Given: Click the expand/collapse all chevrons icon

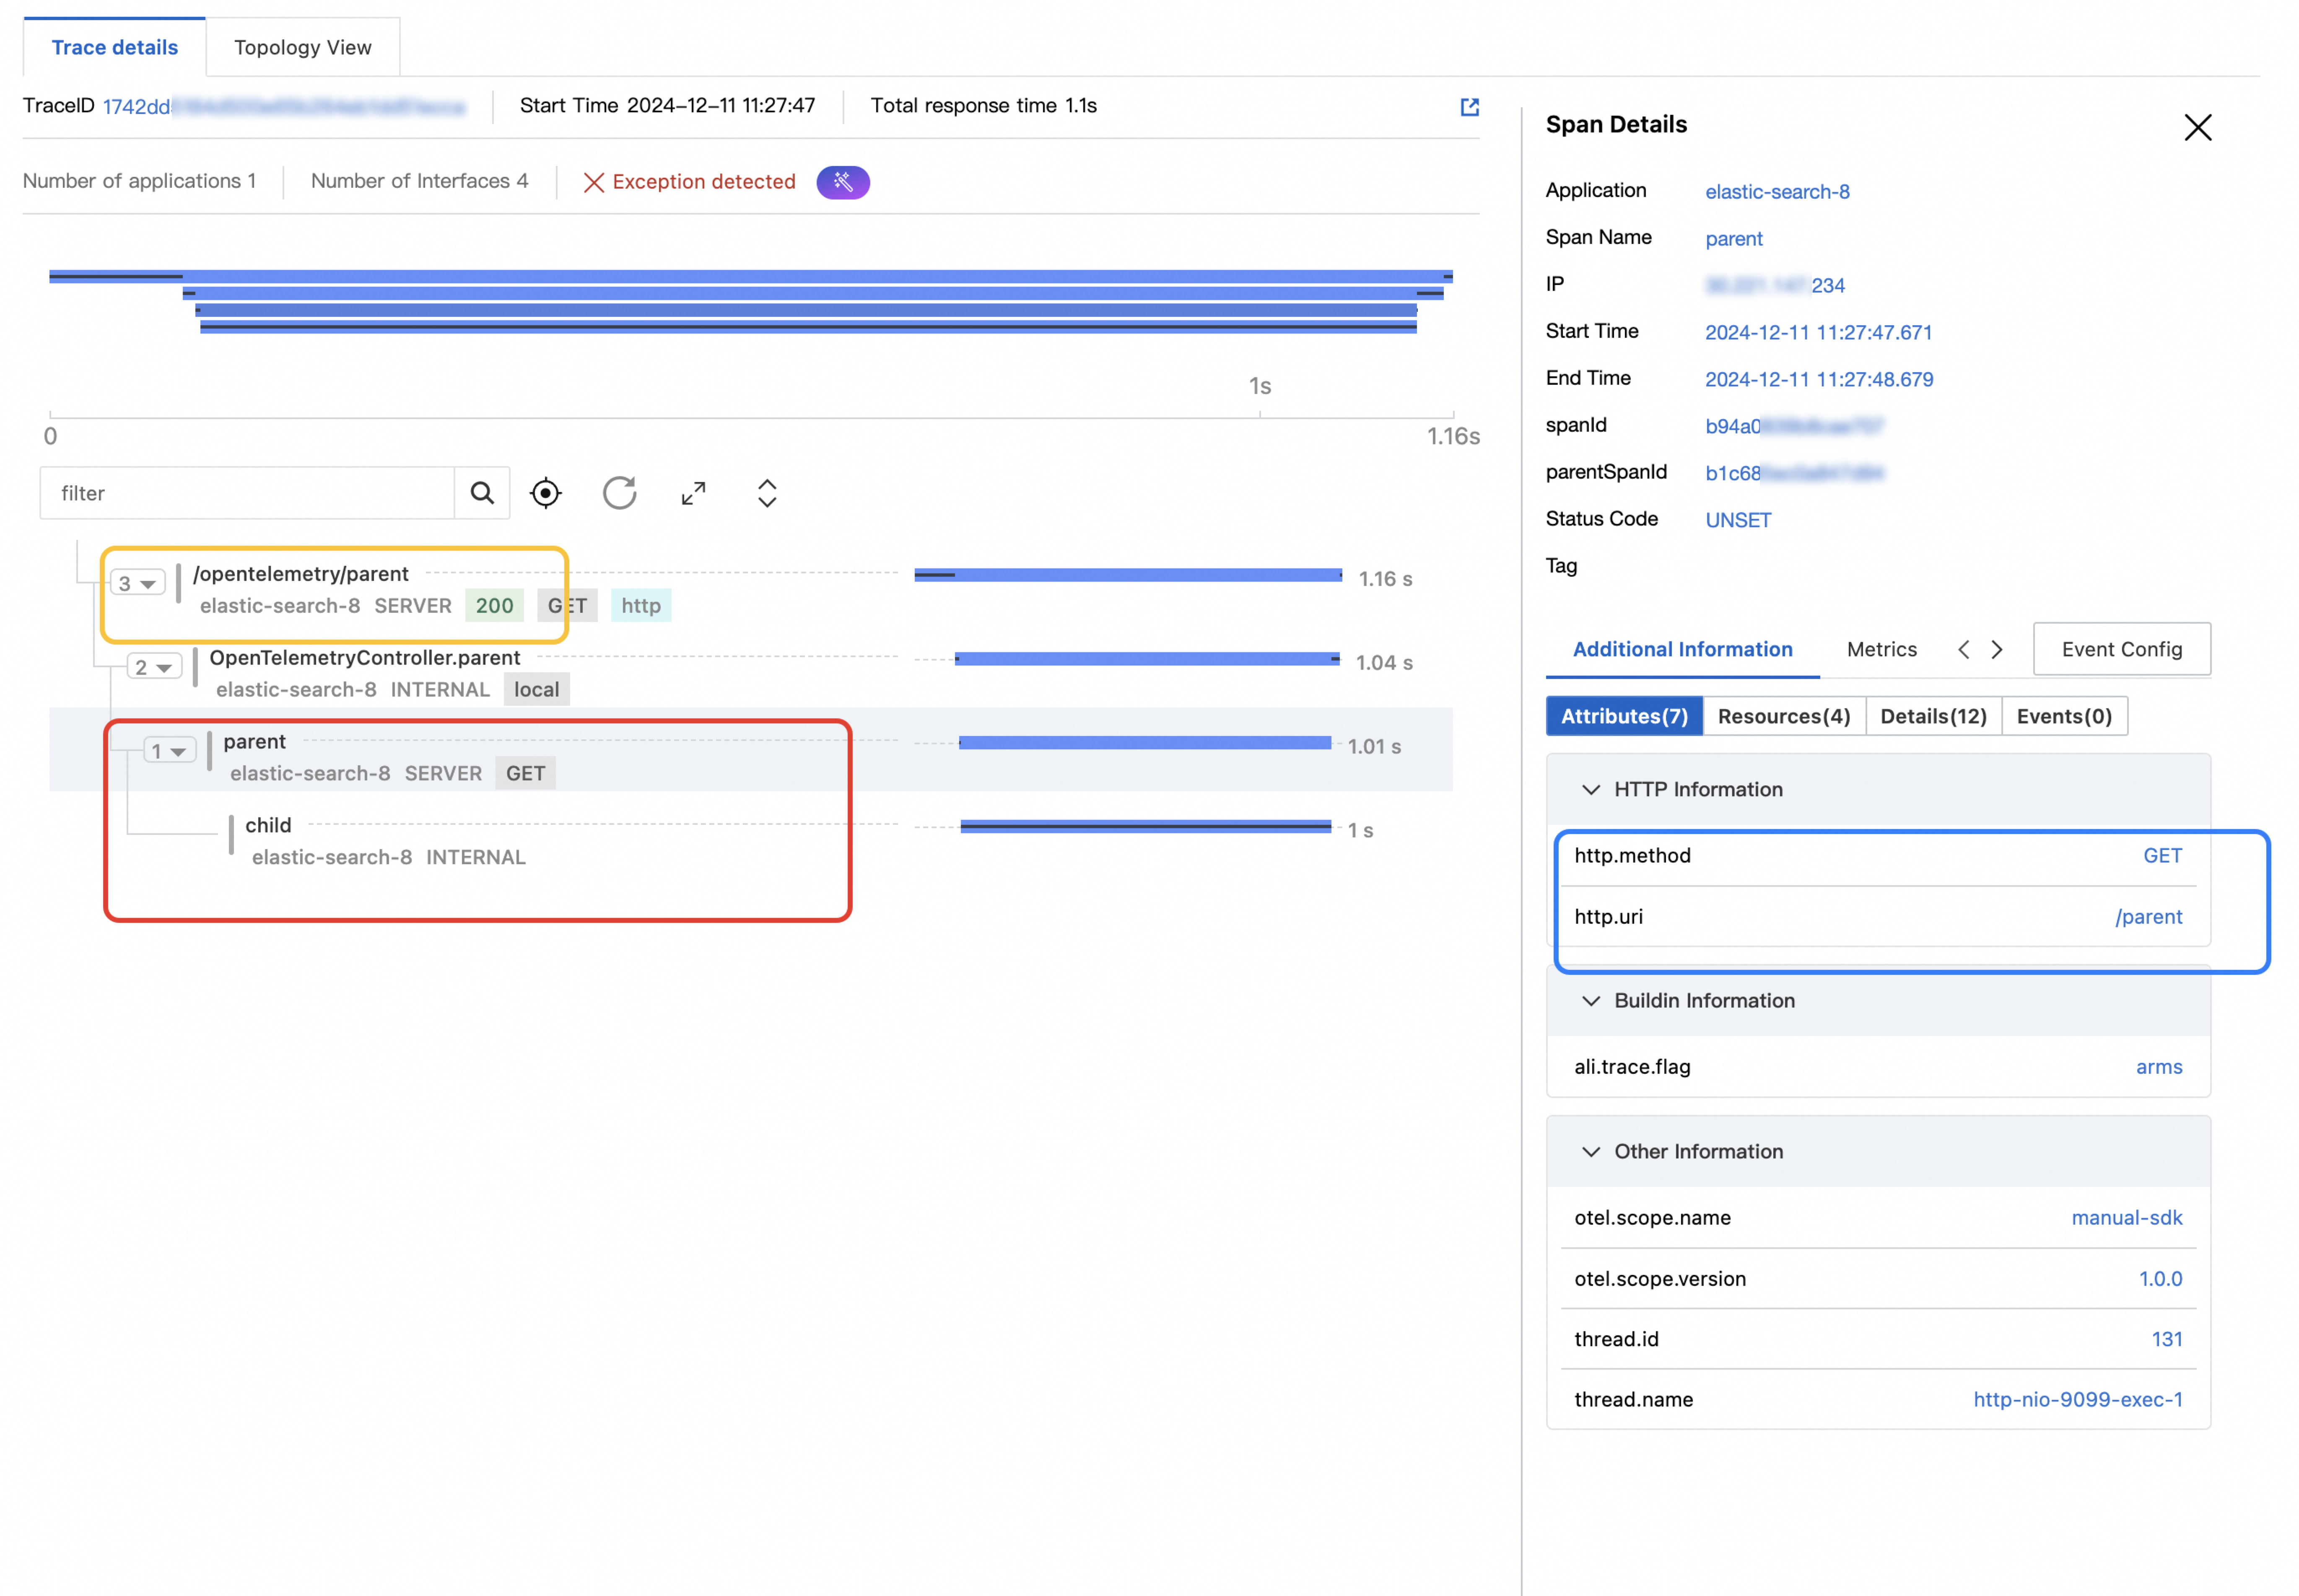Looking at the screenshot, I should 767,493.
